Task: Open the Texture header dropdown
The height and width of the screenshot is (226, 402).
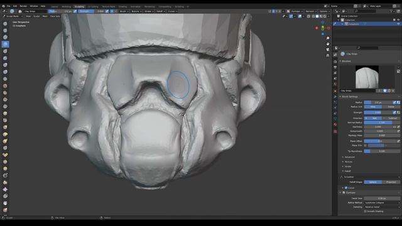Action: click(136, 11)
